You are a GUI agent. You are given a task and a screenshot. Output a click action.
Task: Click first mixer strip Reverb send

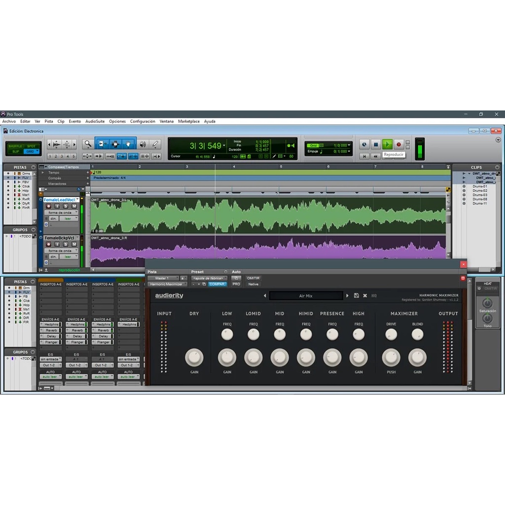click(51, 330)
